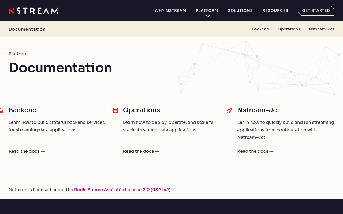Open the Solutions menu

[240, 10]
